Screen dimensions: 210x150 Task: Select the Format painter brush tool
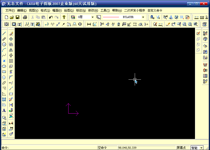(x=11, y=134)
